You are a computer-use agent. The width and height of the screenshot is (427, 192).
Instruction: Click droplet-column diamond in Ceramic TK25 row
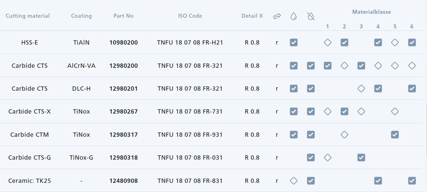tap(293, 181)
